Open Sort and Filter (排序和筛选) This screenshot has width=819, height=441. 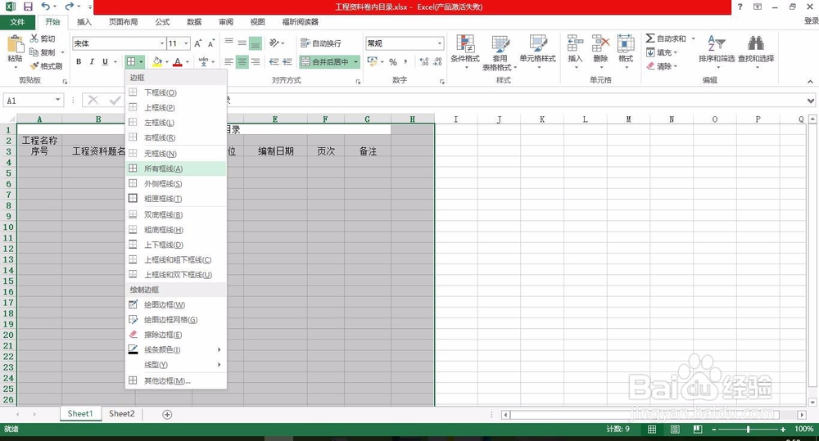click(x=717, y=51)
